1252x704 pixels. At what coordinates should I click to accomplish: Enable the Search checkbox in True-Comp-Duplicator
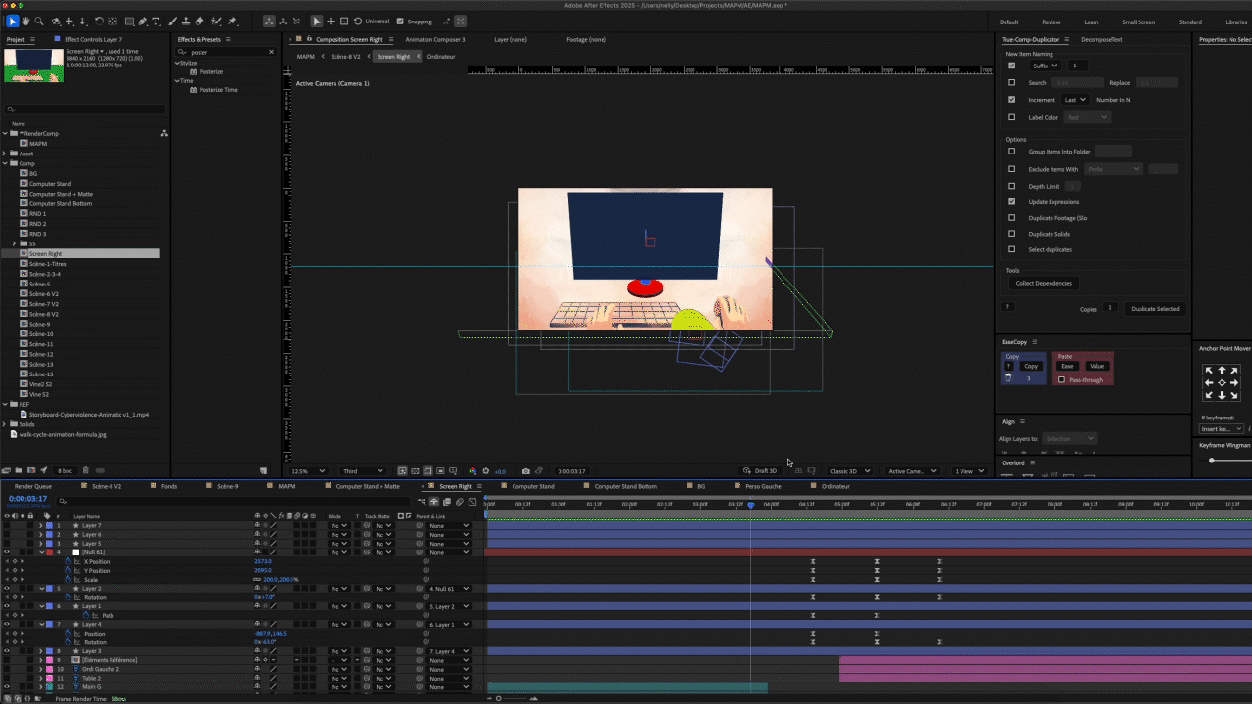1012,83
